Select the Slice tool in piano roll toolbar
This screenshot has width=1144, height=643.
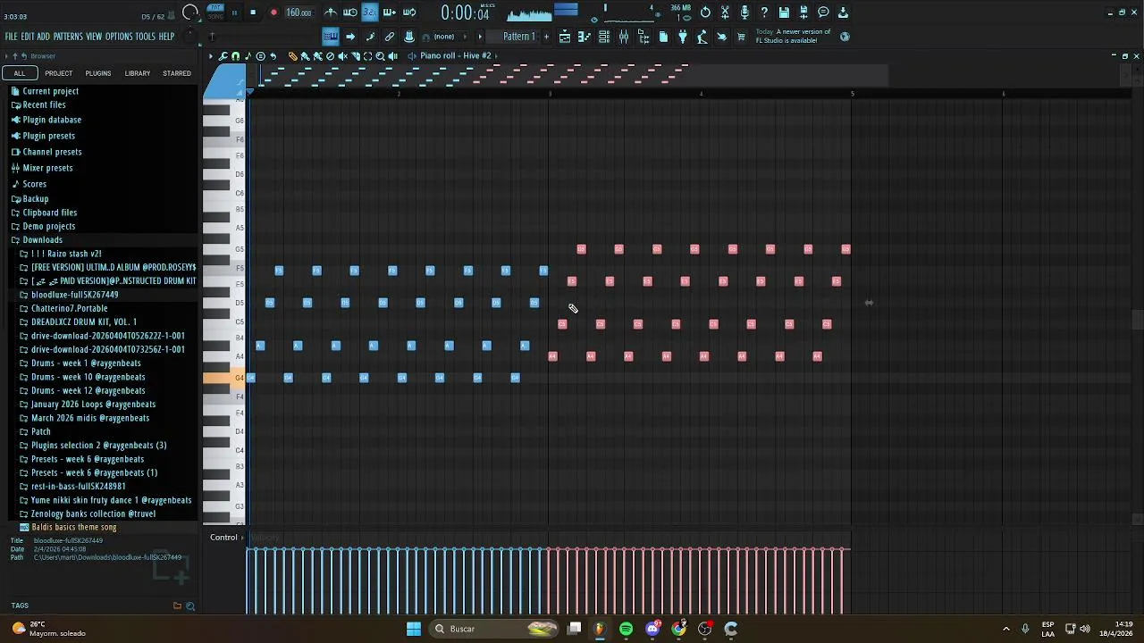coord(356,56)
